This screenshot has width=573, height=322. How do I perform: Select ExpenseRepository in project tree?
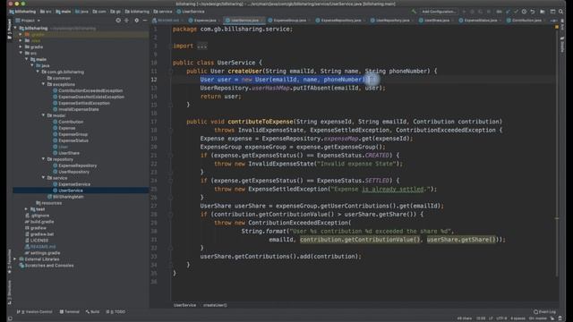click(78, 165)
